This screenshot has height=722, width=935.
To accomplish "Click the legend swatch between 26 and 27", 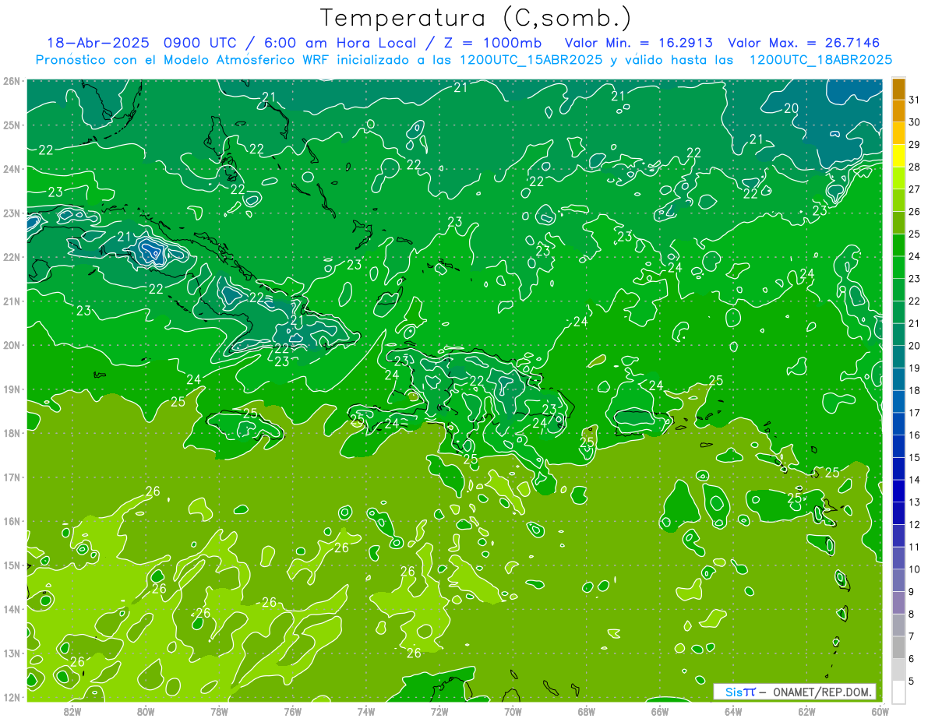I will click(898, 200).
